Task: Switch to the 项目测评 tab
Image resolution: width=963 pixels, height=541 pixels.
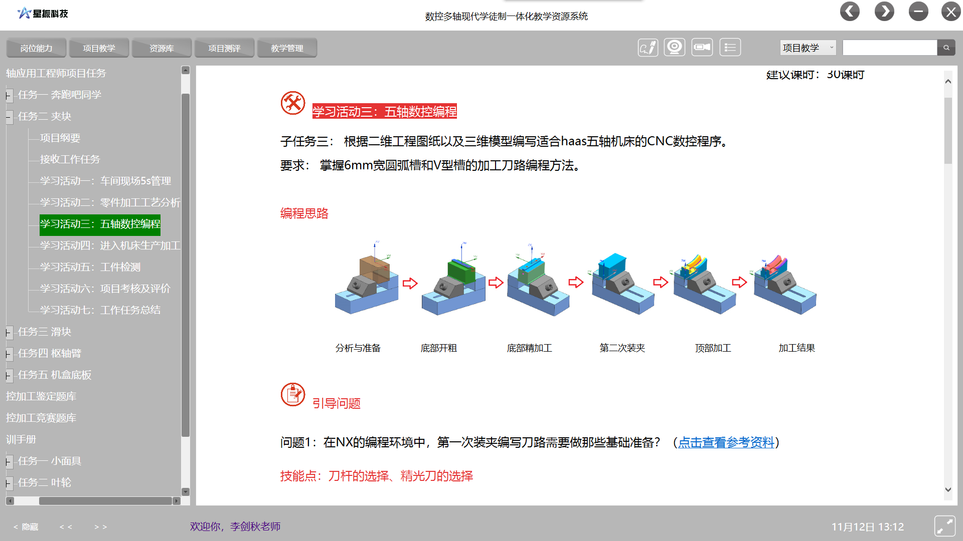Action: [224, 48]
